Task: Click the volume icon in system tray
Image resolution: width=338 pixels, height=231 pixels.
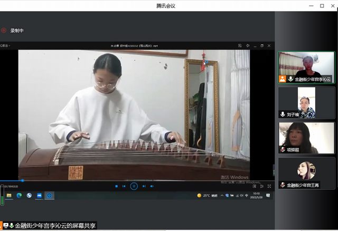Action: pyautogui.click(x=242, y=196)
